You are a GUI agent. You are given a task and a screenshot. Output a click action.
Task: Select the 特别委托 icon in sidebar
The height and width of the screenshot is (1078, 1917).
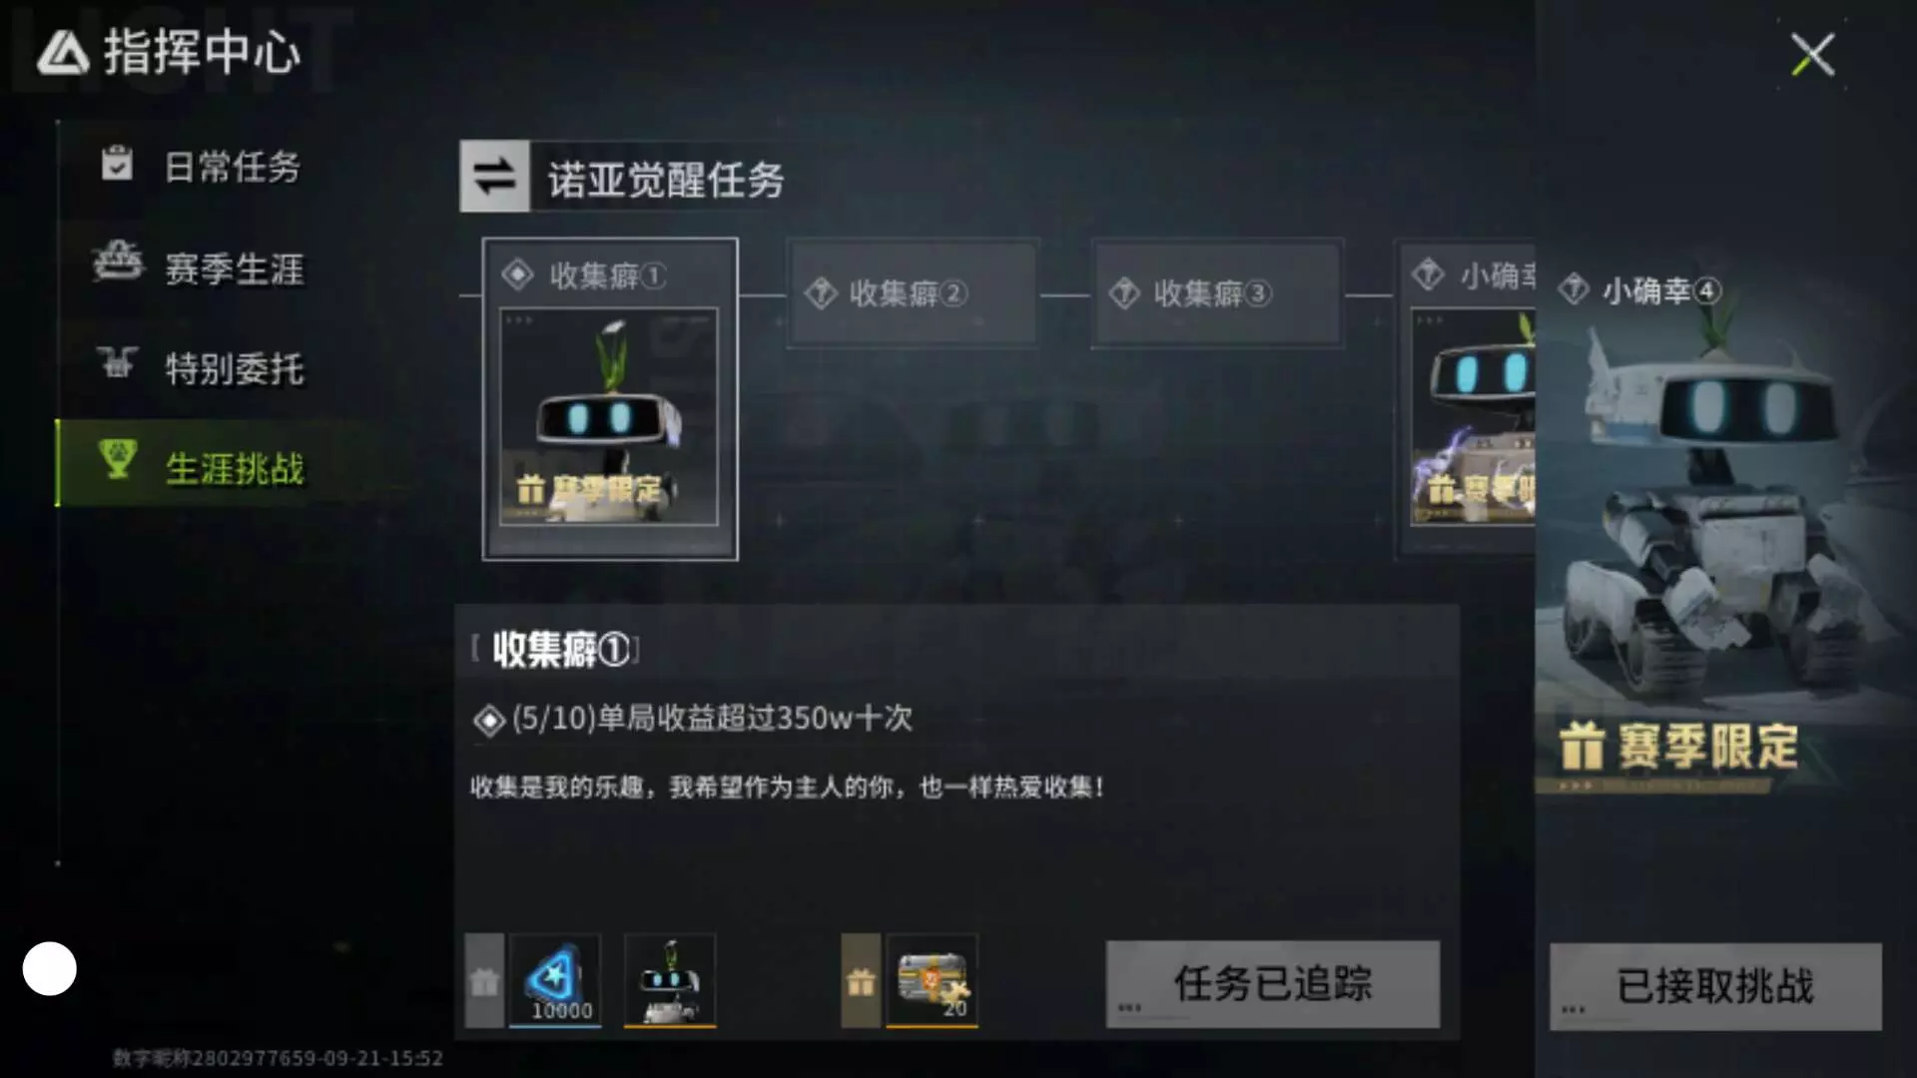coord(118,362)
